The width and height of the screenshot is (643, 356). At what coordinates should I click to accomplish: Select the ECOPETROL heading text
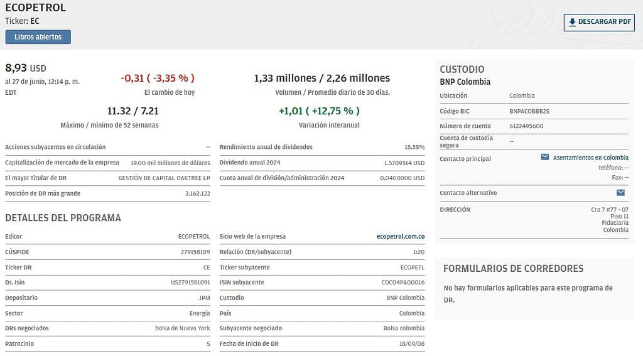point(35,8)
